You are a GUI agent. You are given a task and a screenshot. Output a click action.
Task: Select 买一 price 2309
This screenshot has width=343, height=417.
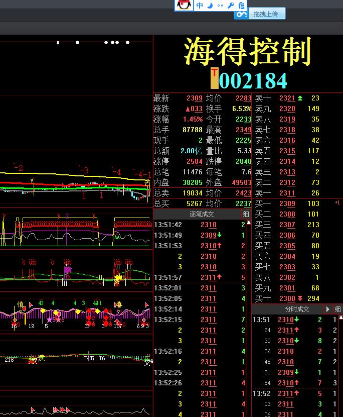coord(287,203)
